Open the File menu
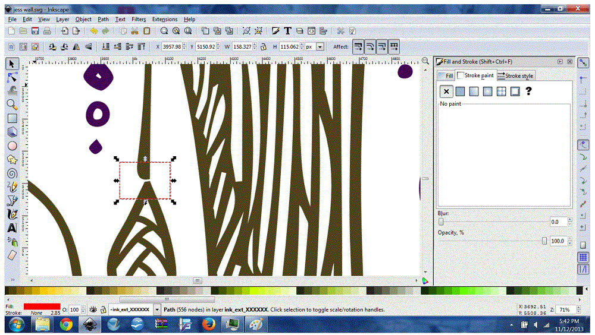This screenshot has width=595, height=335. (12, 20)
